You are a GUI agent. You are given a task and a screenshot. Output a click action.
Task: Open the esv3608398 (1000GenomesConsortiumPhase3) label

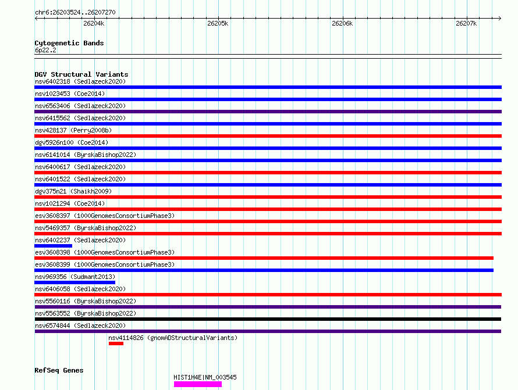click(105, 252)
